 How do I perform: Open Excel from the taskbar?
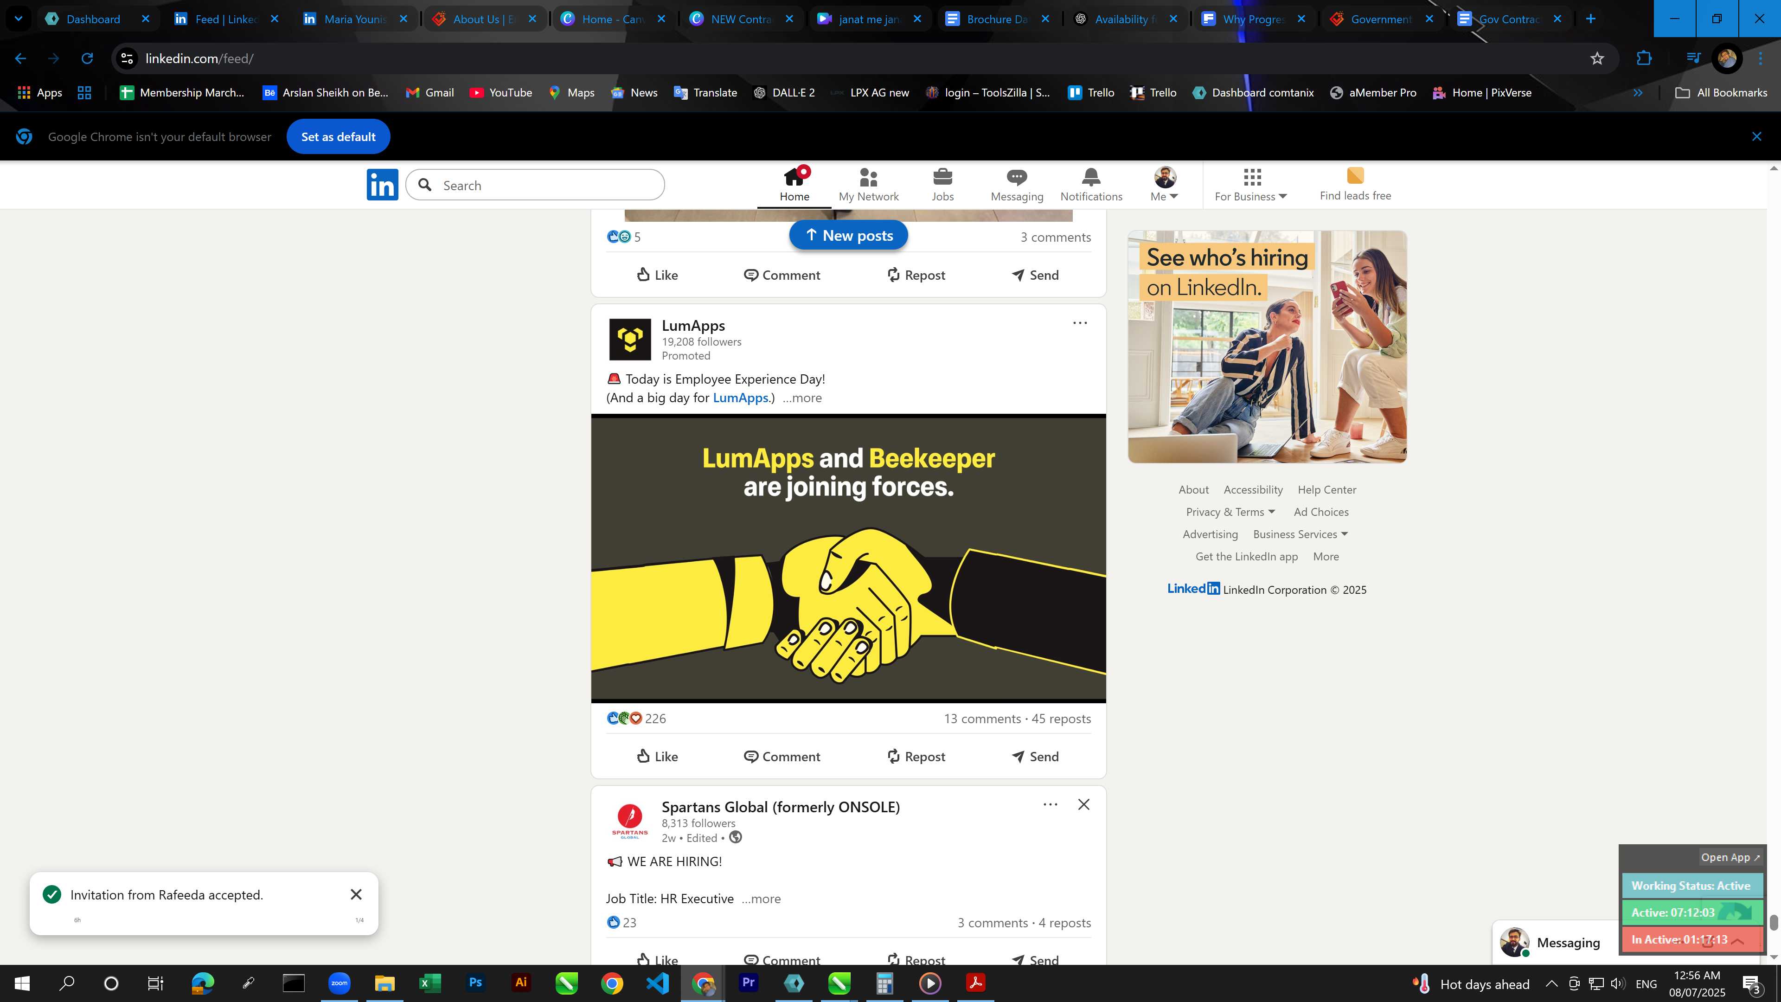(x=429, y=983)
